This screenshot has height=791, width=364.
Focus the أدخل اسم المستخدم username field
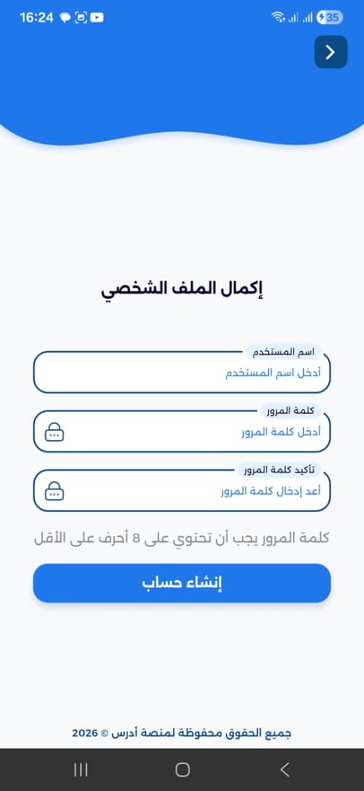pos(182,373)
